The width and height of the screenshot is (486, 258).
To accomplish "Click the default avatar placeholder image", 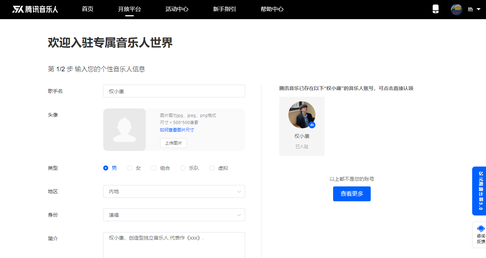I will point(125,130).
